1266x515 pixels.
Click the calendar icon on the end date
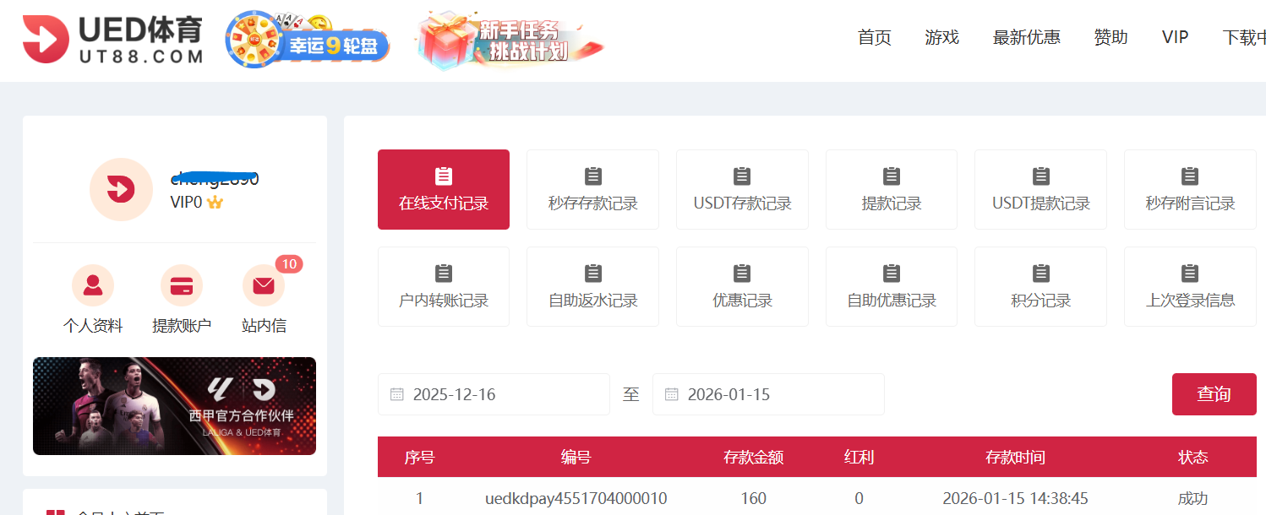[671, 393]
